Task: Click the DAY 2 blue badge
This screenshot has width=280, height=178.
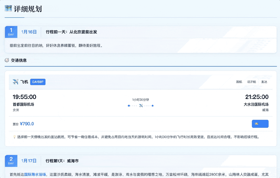Action: [11, 161]
